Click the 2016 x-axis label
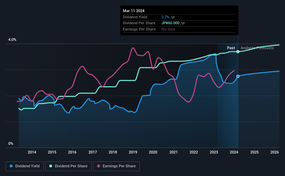The width and height of the screenshot is (285, 176). (72, 152)
